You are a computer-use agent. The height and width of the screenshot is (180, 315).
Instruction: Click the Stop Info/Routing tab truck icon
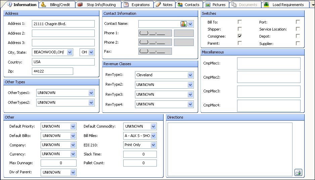(80, 5)
